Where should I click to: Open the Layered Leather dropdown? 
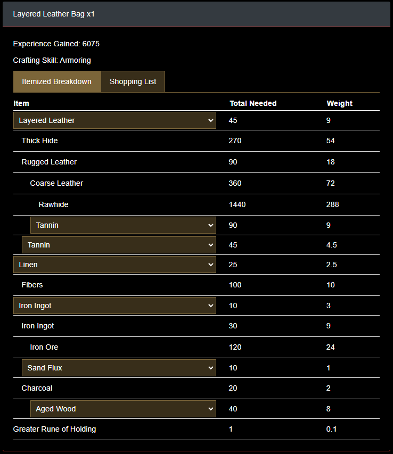(x=114, y=120)
